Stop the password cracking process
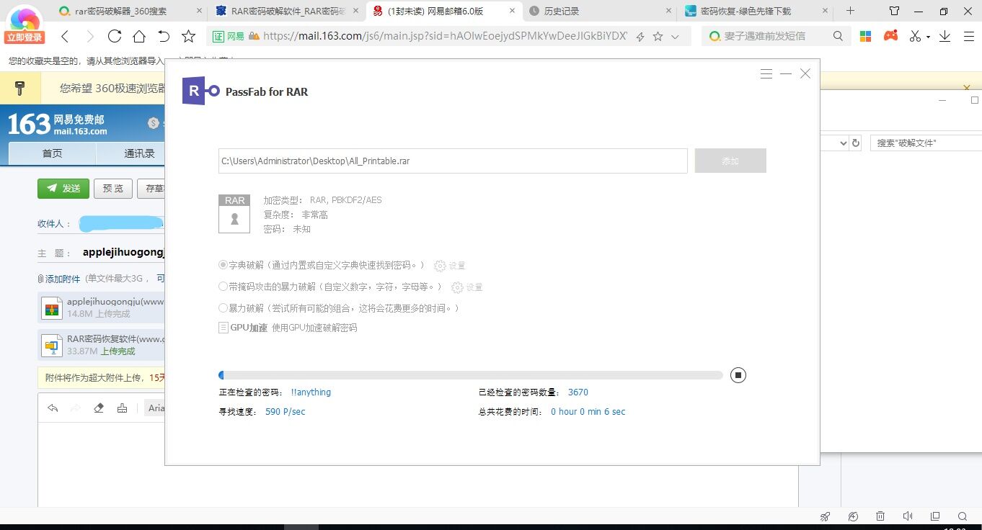Screen dimensions: 982x530 [738, 375]
